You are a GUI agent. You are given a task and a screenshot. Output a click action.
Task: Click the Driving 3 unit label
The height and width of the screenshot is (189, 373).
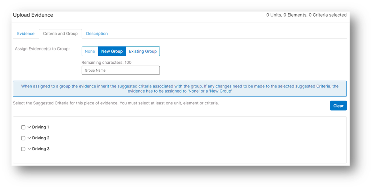coord(41,149)
